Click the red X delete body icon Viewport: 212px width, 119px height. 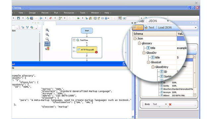click(x=170, y=104)
